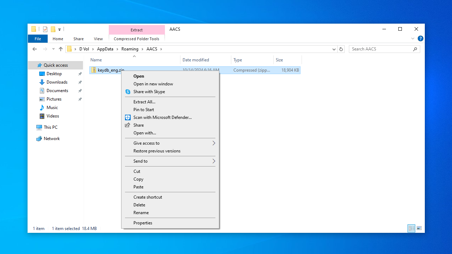The width and height of the screenshot is (452, 254).
Task: Click the Help question mark icon
Action: click(x=420, y=39)
